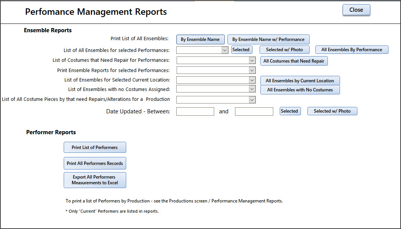Open Ensembles with no Costumes Assigned dropdown
This screenshot has width=401, height=229.
(252, 89)
